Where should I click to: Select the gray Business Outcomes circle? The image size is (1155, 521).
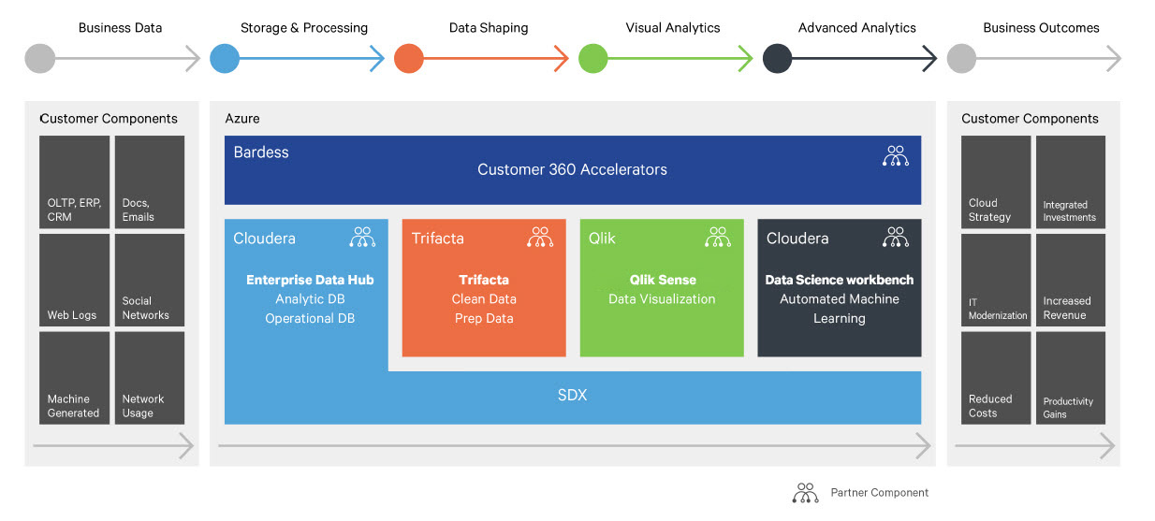click(962, 58)
